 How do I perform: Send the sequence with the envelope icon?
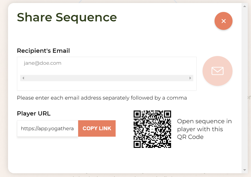[x=217, y=71]
